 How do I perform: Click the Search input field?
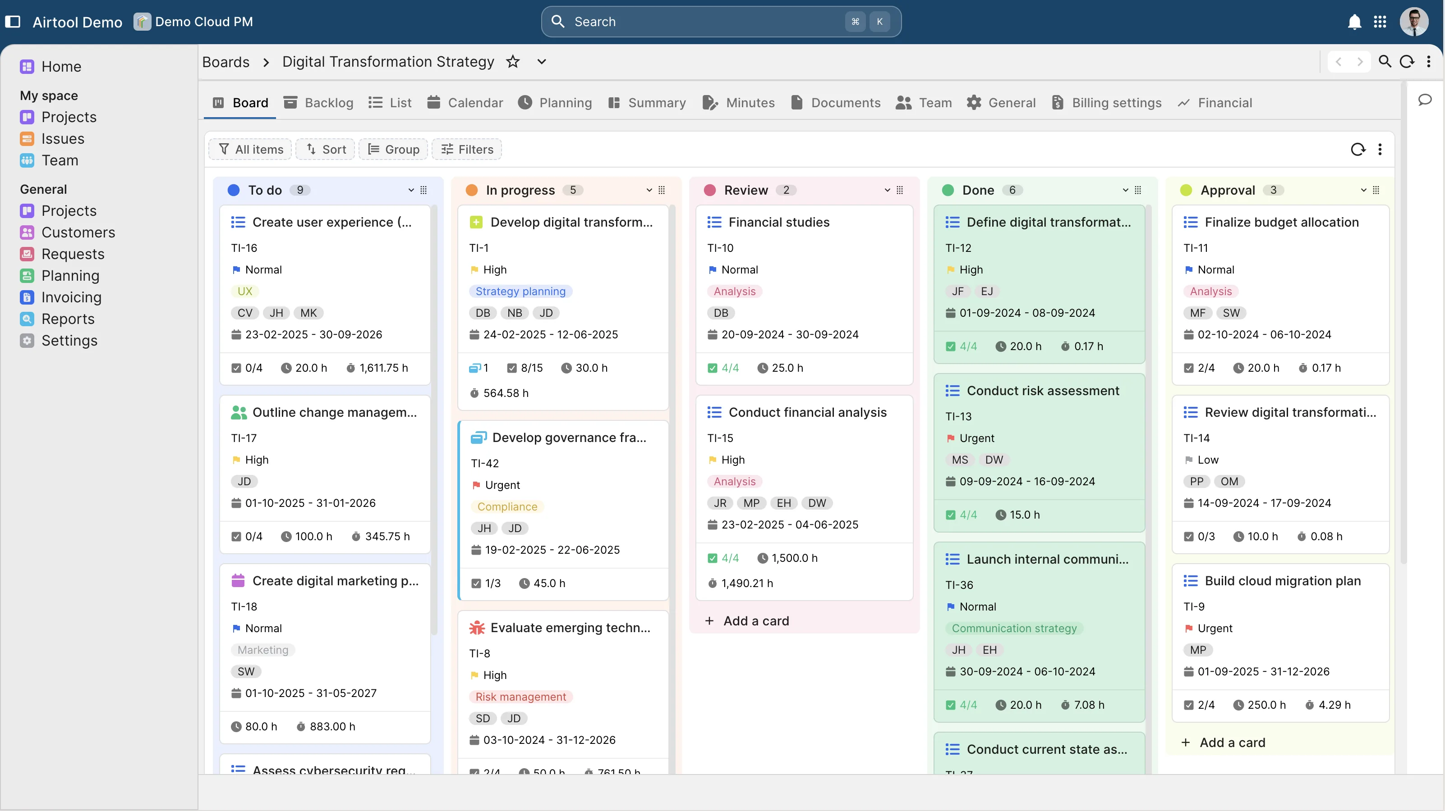(721, 22)
